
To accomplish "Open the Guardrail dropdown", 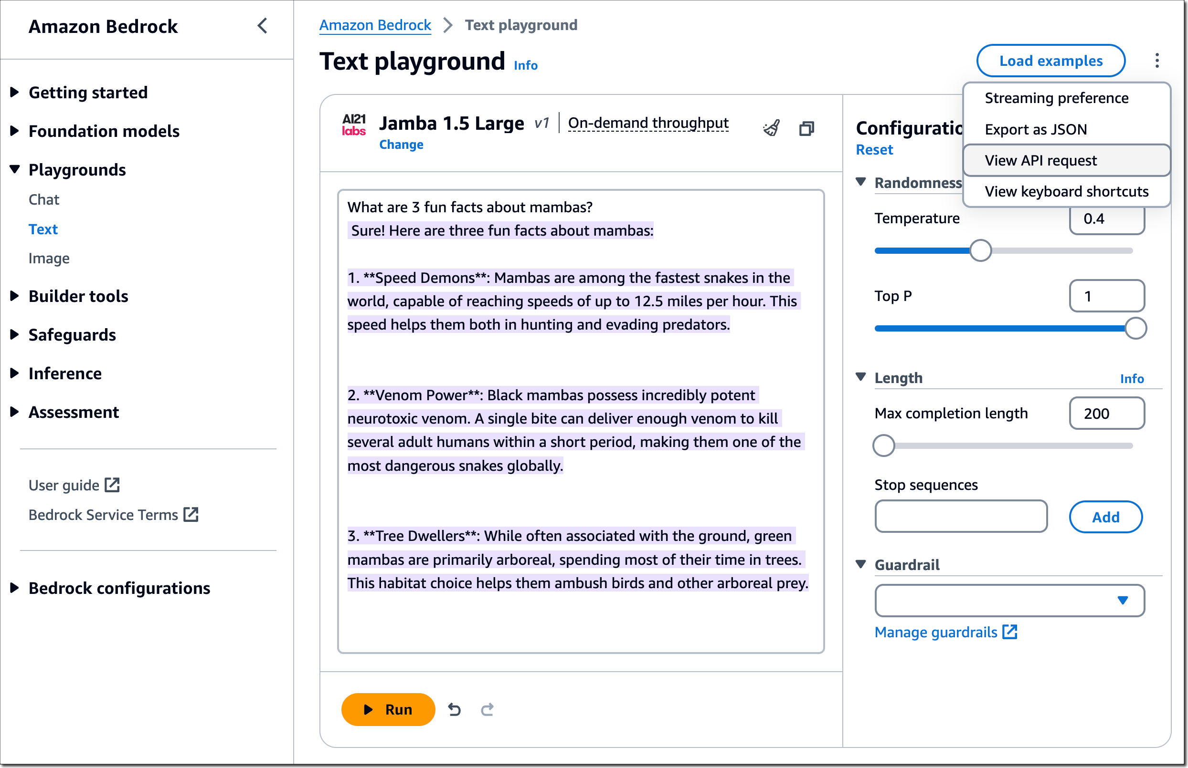I will point(1009,601).
